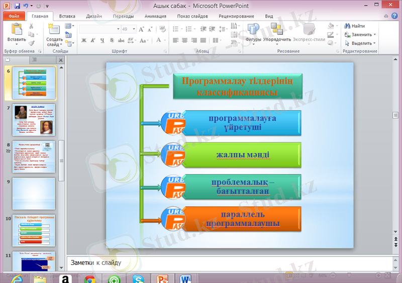Click the Format Painter brush icon
Viewport: 402px width, 283px height.
[31, 43]
